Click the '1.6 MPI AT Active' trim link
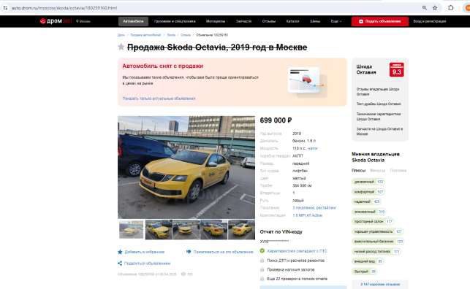470x289 pixels. [x=307, y=215]
